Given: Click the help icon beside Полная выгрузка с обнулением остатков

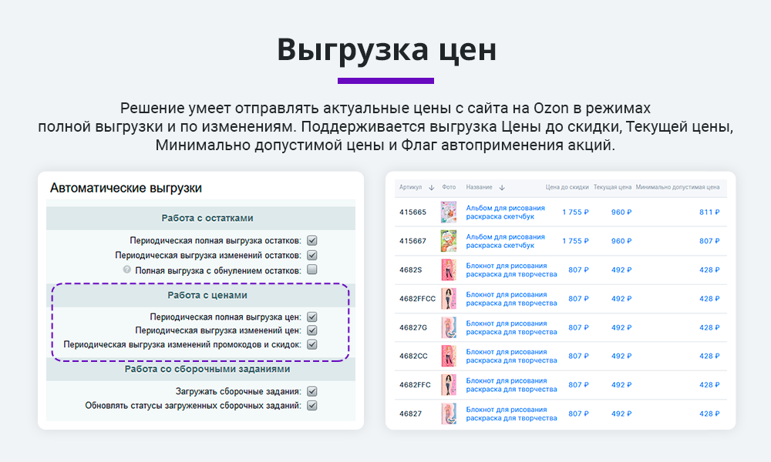Looking at the screenshot, I should point(127,270).
